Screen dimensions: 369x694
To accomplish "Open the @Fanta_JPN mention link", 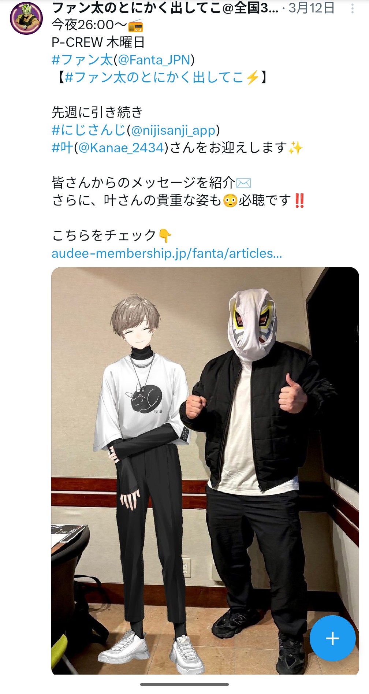I will tap(154, 60).
